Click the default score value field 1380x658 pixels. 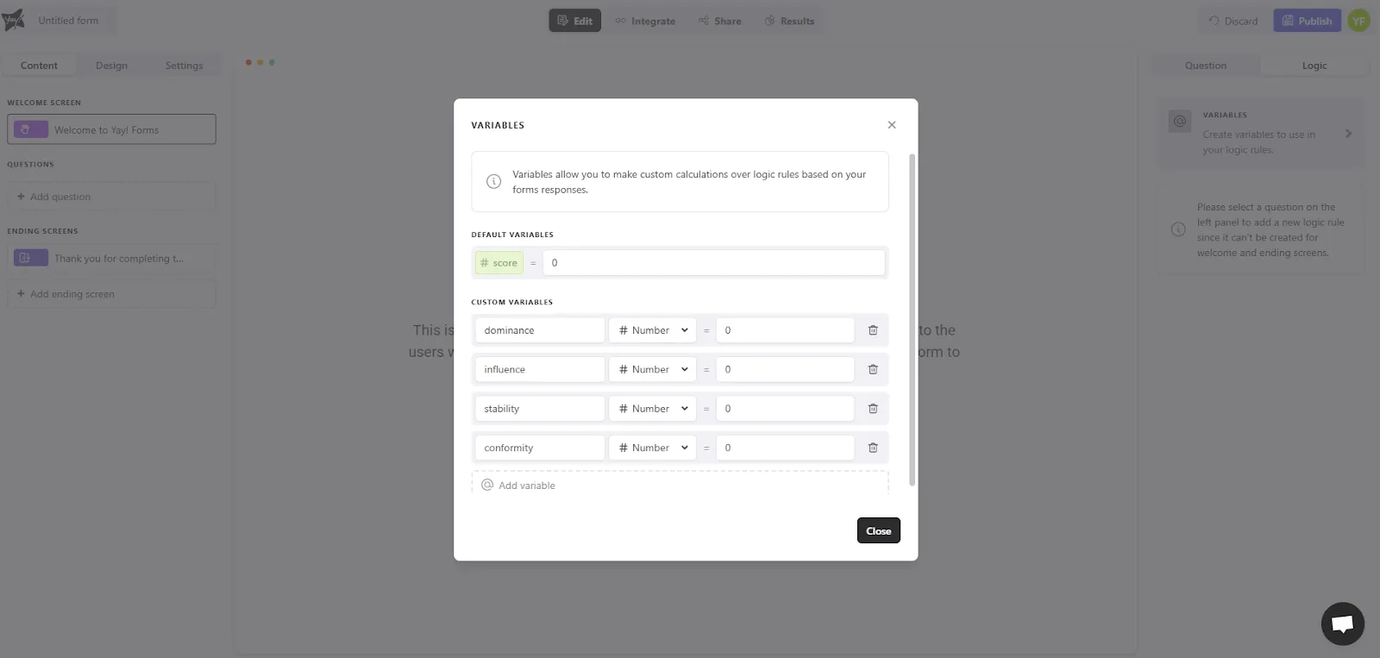pyautogui.click(x=713, y=263)
